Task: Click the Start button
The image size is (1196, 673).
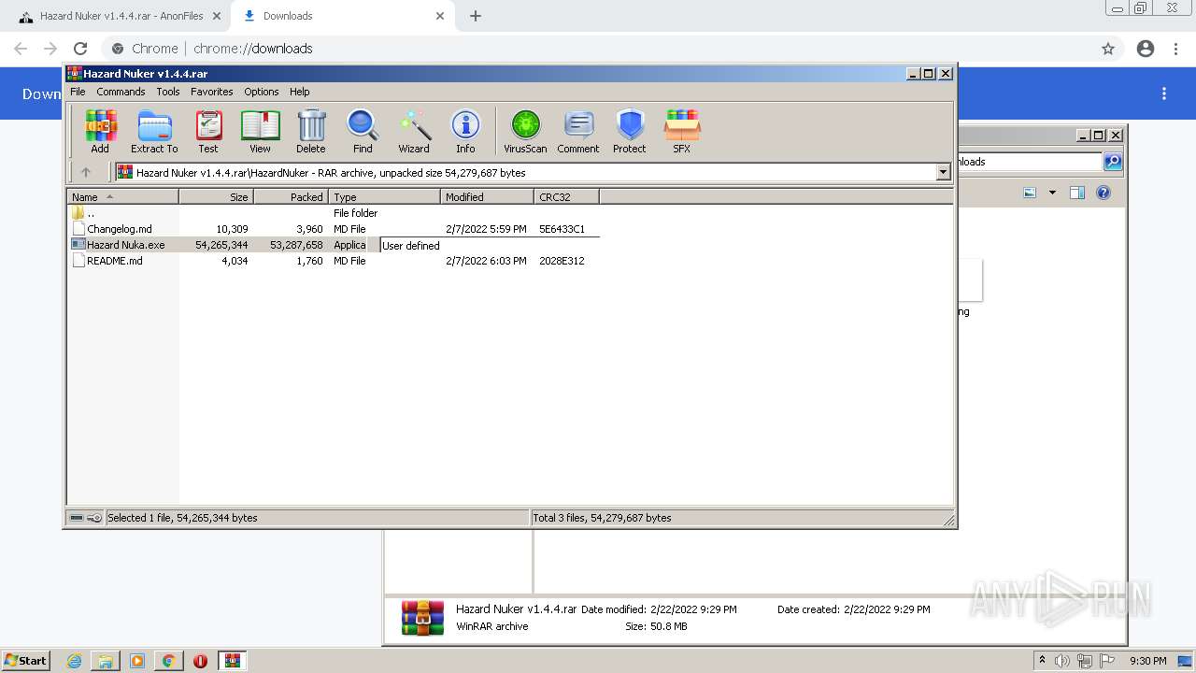Action: click(25, 661)
